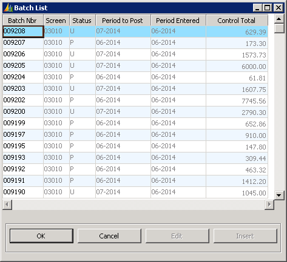Image resolution: width=287 pixels, height=262 pixels.
Task: Select batch 009205 with total 6000.00
Action: point(135,66)
